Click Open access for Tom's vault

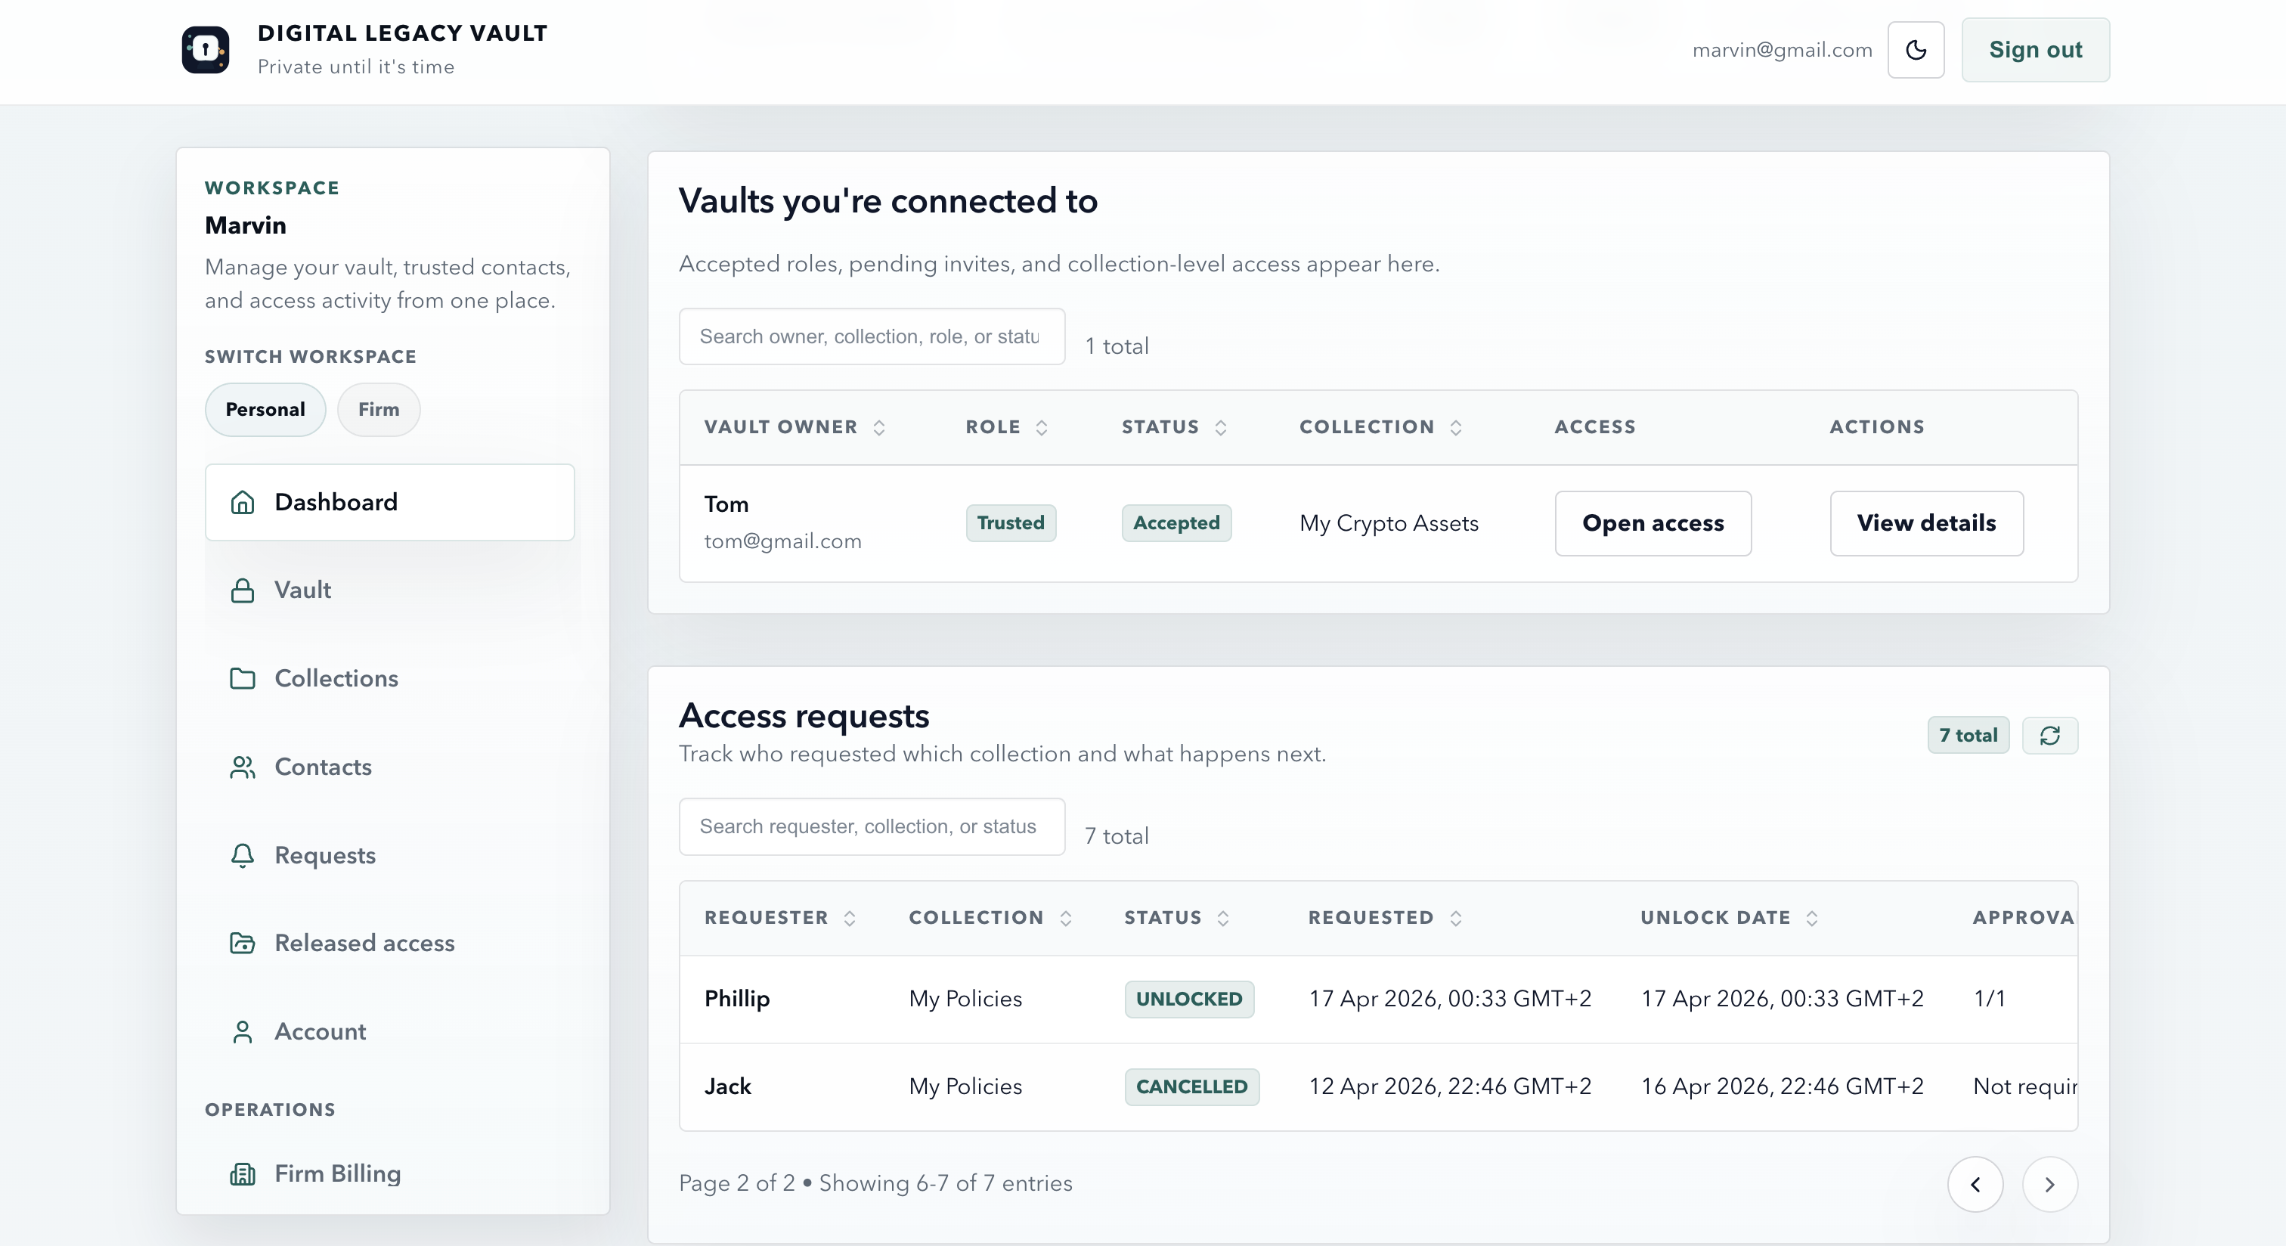(x=1653, y=524)
